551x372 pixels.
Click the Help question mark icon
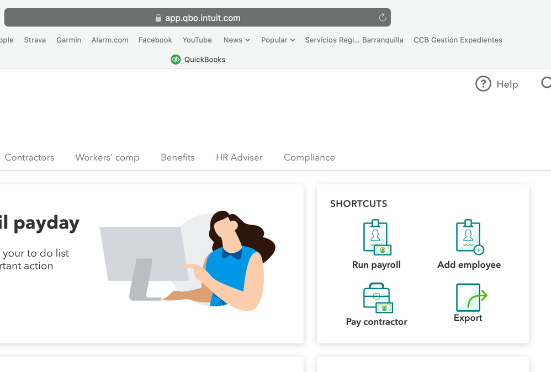pyautogui.click(x=483, y=84)
